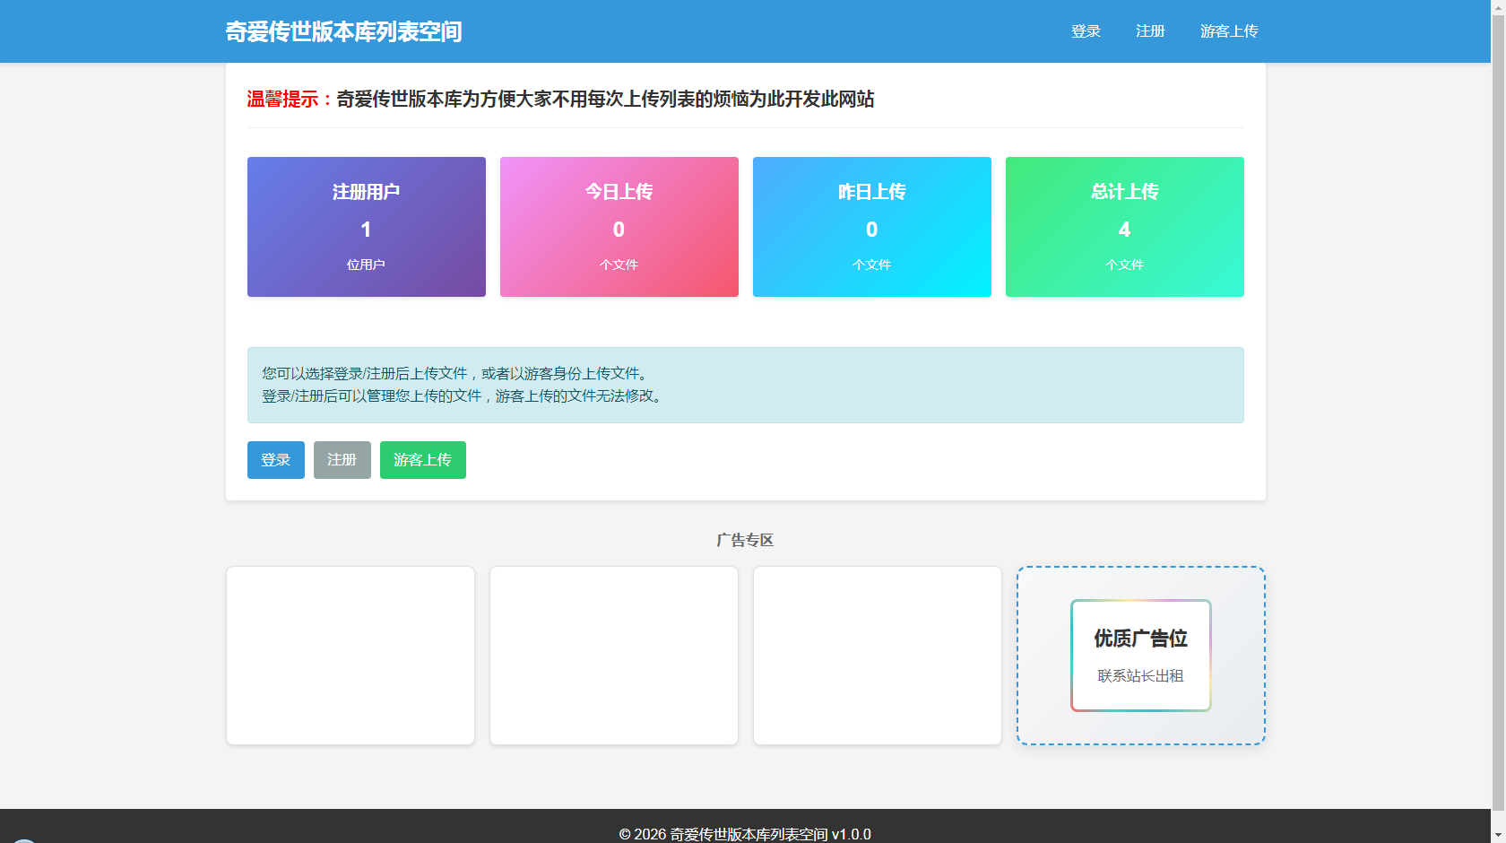
Task: Click the footer copyright text
Action: pyautogui.click(x=745, y=833)
